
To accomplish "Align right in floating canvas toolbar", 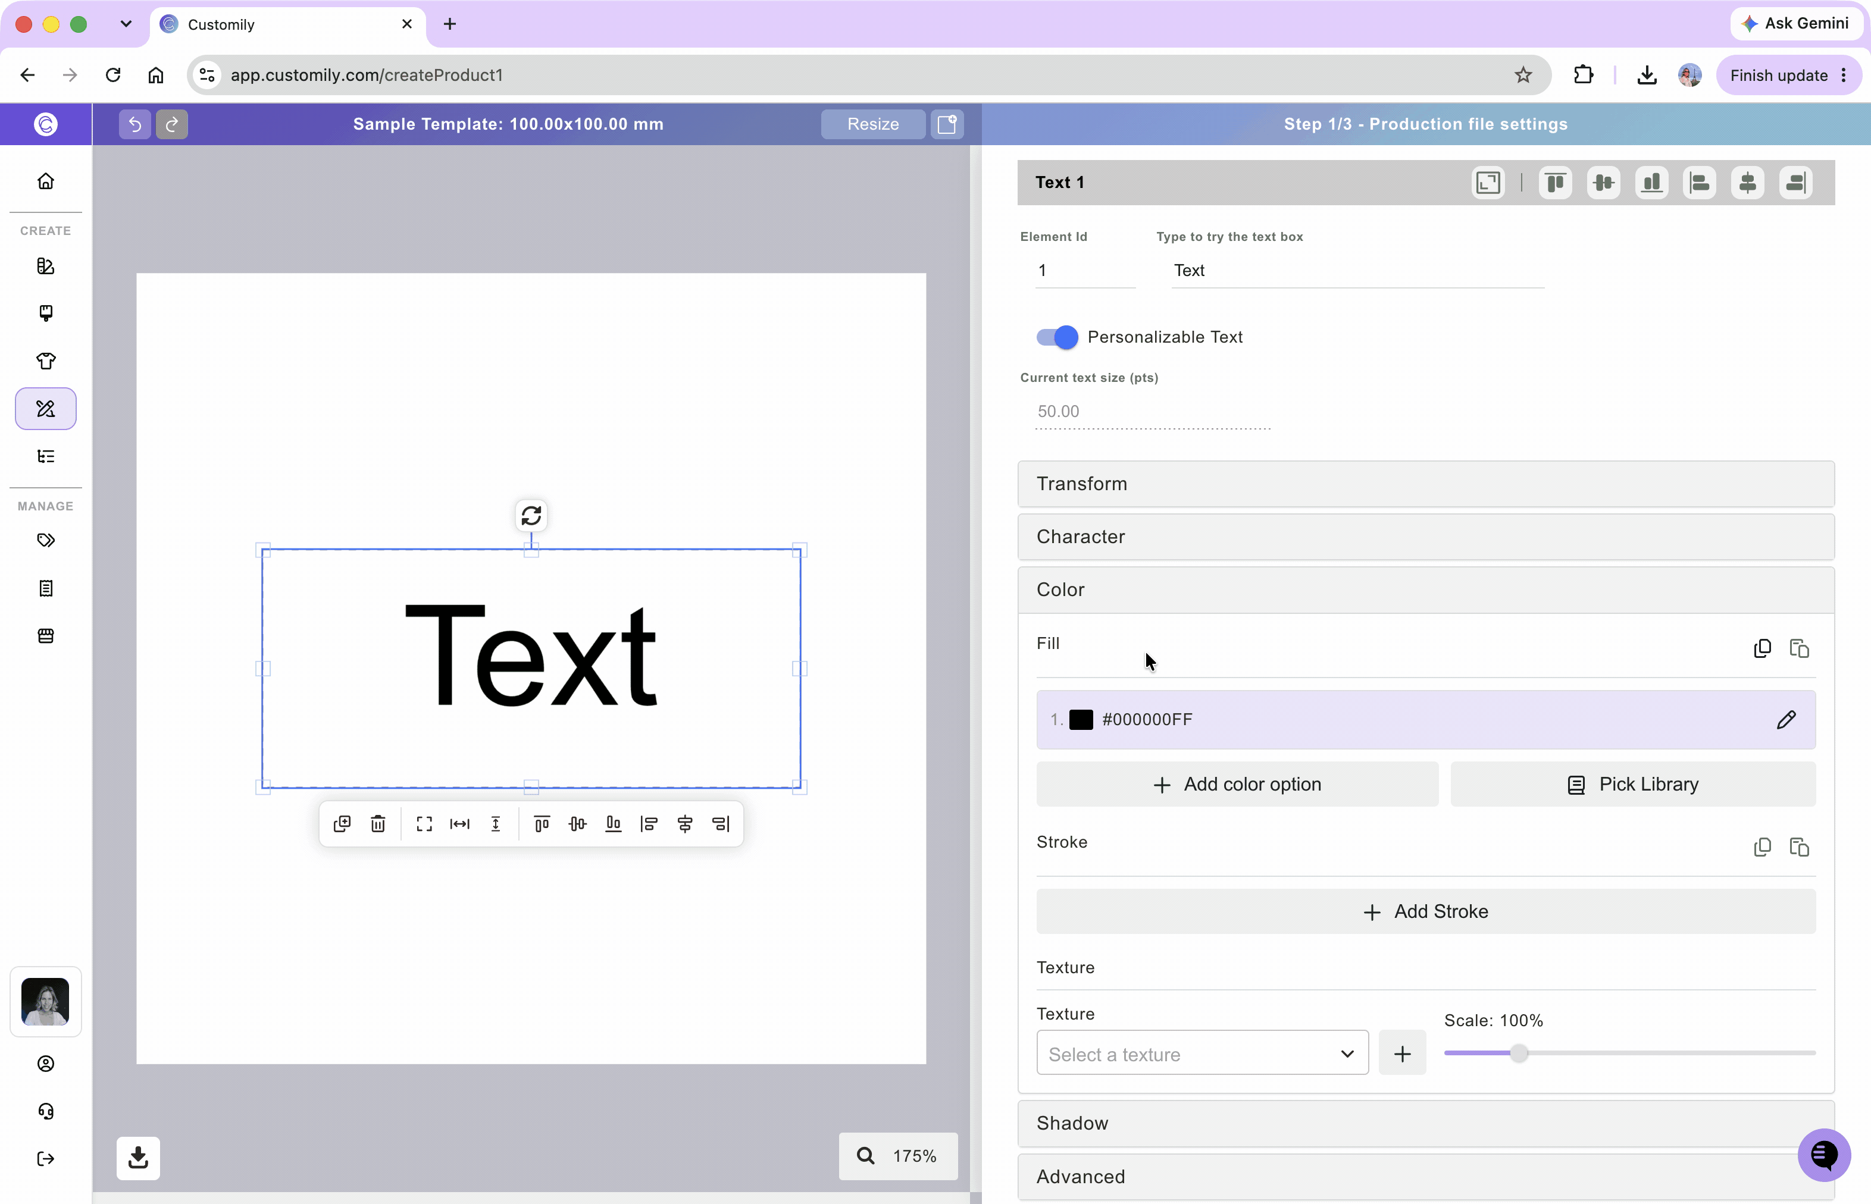I will point(721,824).
